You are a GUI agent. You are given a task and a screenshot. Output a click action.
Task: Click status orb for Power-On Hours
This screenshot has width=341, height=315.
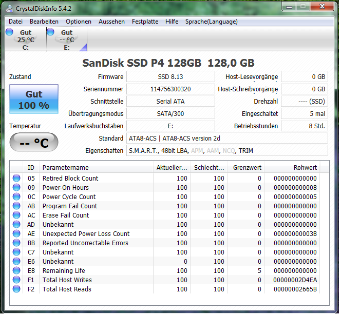[16, 187]
